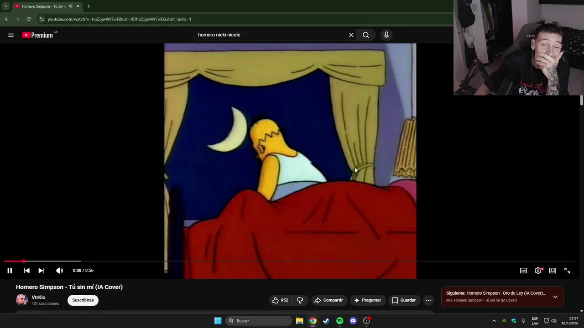This screenshot has height=328, width=584.
Task: Open Windows Security tray icon
Action: tap(514, 321)
